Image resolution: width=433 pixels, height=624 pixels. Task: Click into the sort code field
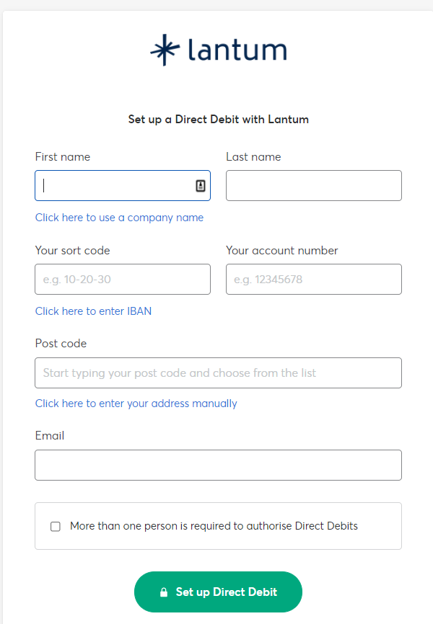click(123, 280)
